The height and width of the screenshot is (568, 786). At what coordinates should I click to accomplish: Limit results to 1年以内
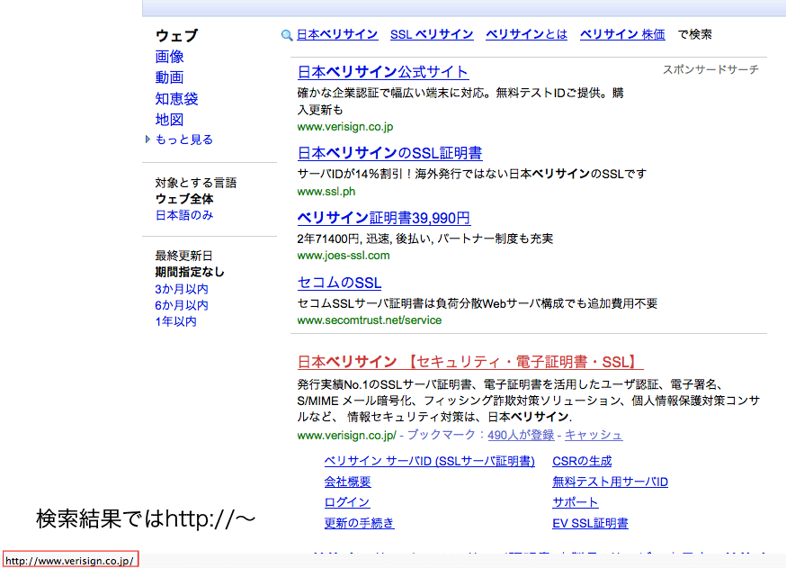click(x=175, y=321)
